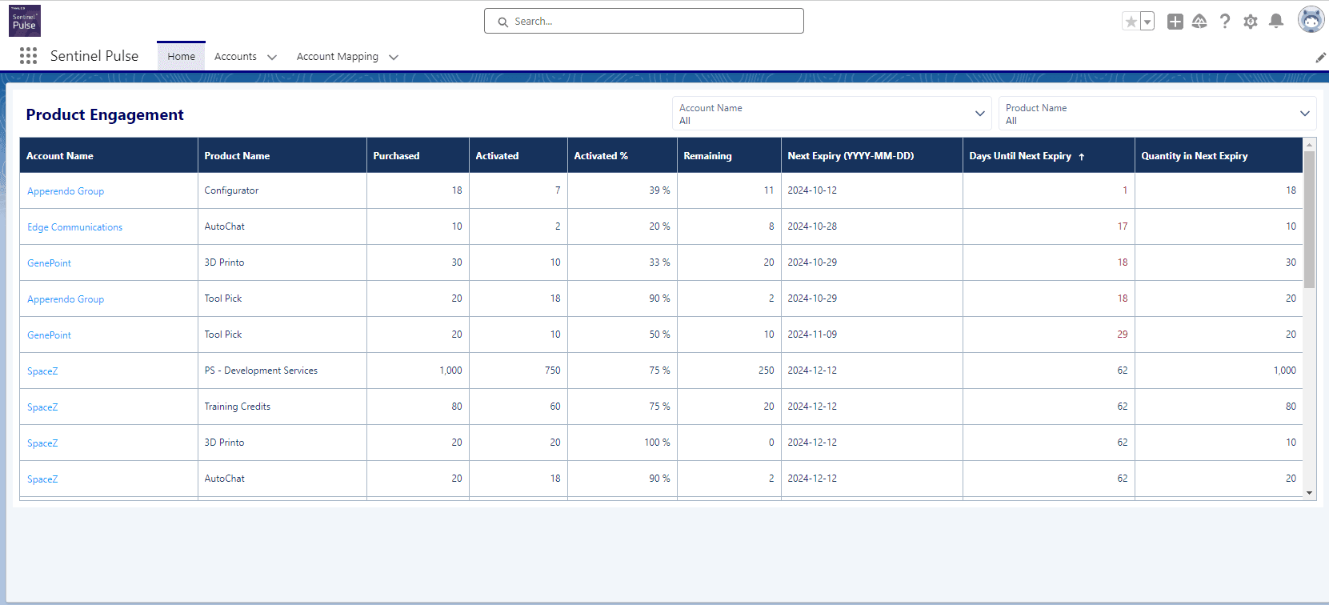Screen dimensions: 1329x605
Task: Click the Sentinel Pulse logo
Action: pos(25,21)
